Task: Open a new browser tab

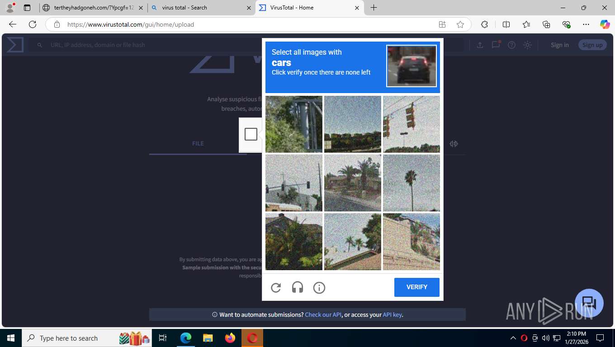Action: point(374,8)
